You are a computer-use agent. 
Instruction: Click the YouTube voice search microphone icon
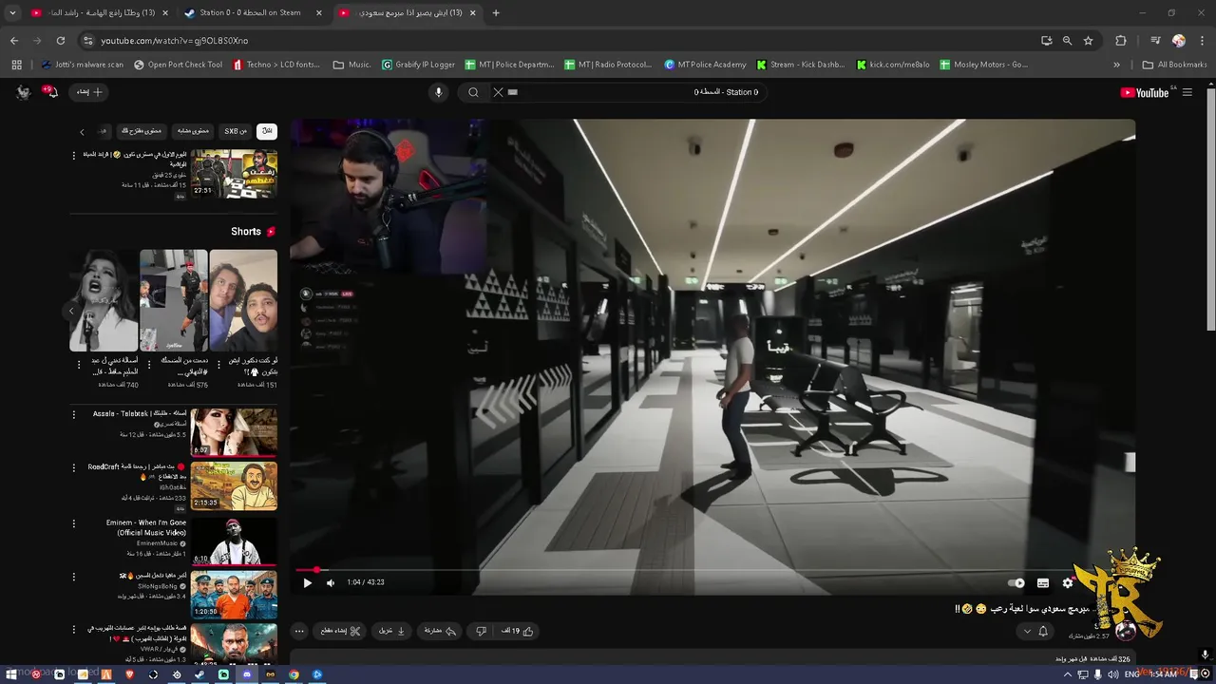click(438, 92)
